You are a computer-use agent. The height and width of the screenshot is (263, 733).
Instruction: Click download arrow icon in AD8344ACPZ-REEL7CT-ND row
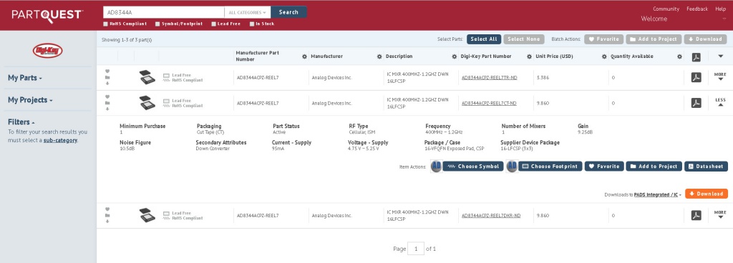pyautogui.click(x=107, y=109)
